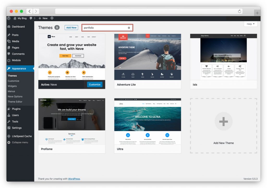
Task: Open the Plugins menu label
Action: pos(16,109)
